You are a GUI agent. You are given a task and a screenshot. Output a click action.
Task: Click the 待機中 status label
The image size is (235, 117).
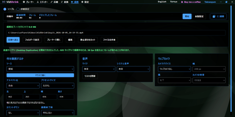[x=10, y=17]
